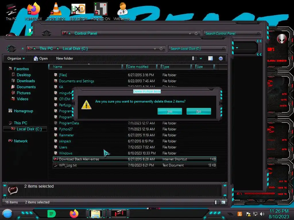Open the FURRY FUX Firefox desktop icon
This screenshot has width=294, height=220.
click(34, 11)
